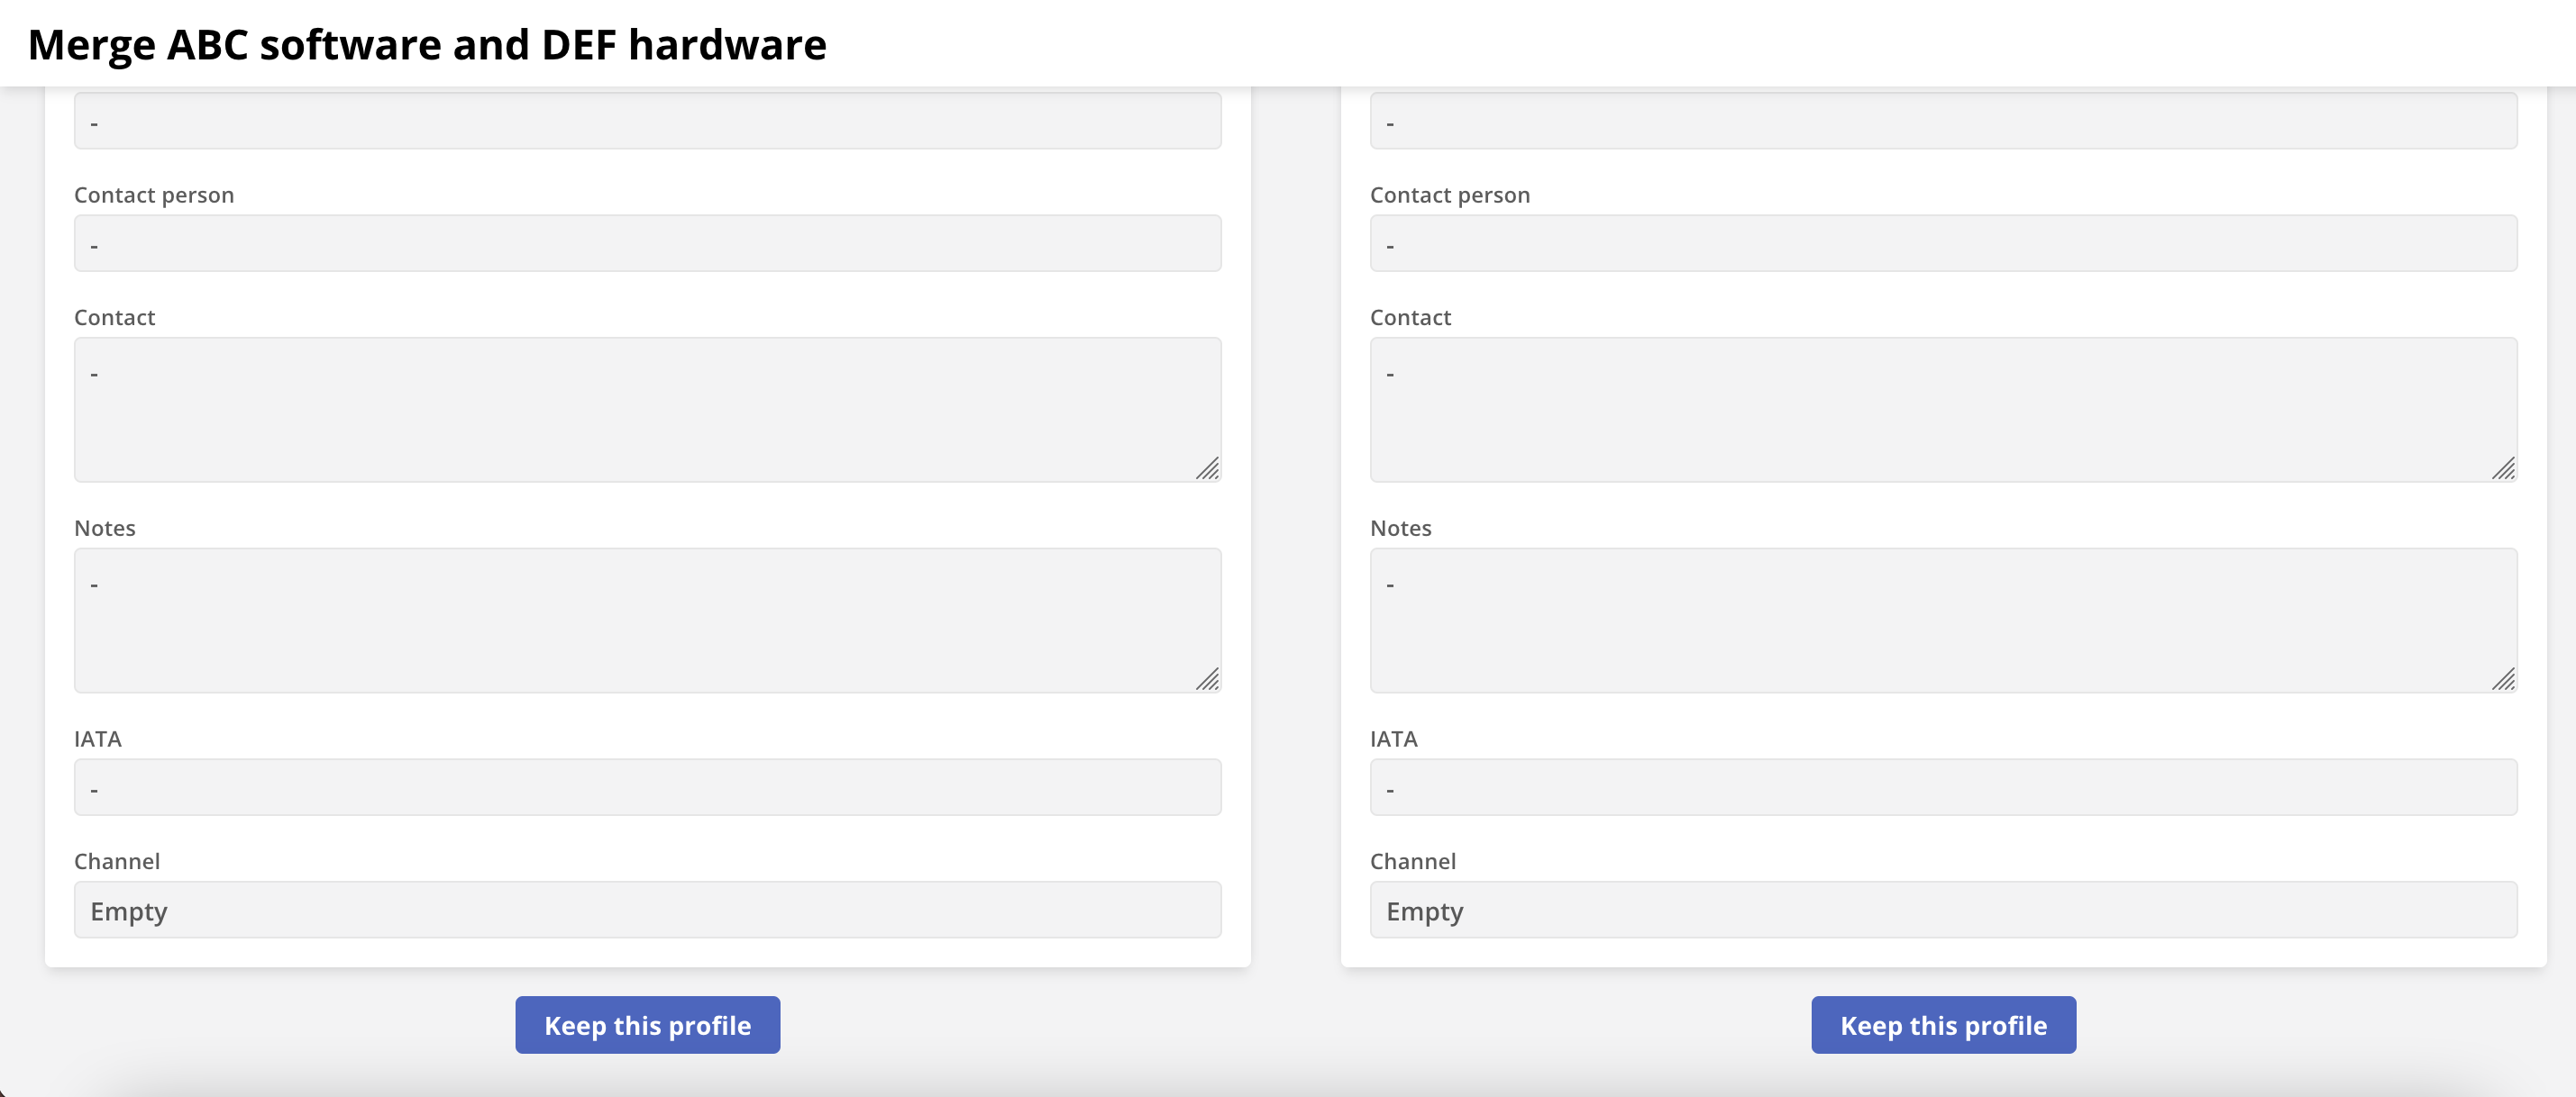Click the topmost dash field on the left
2576x1097 pixels.
[646, 120]
